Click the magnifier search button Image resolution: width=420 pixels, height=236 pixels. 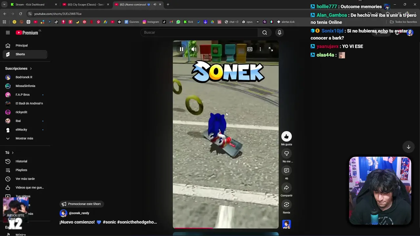[265, 32]
